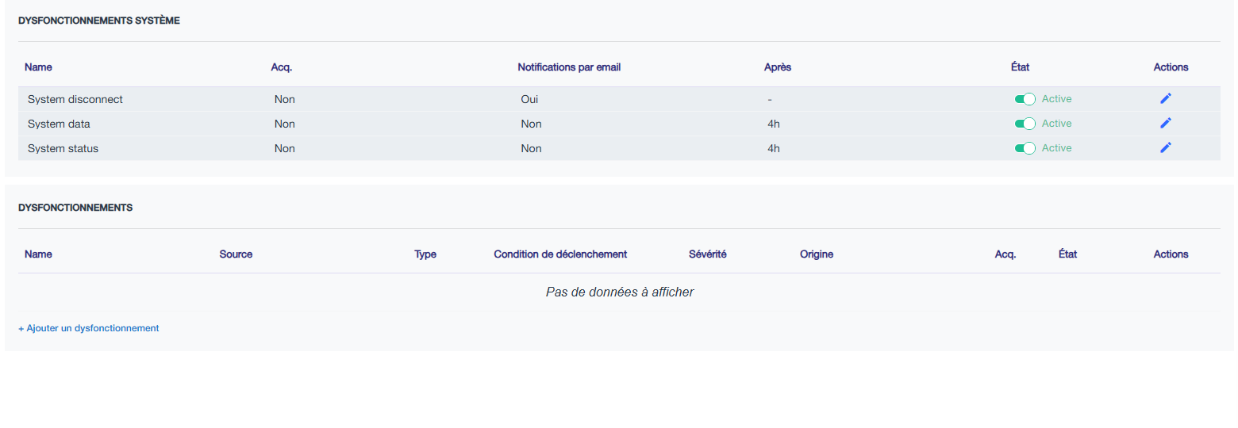Click the Origine column header
Screen dimensions: 1238x428
tap(817, 254)
